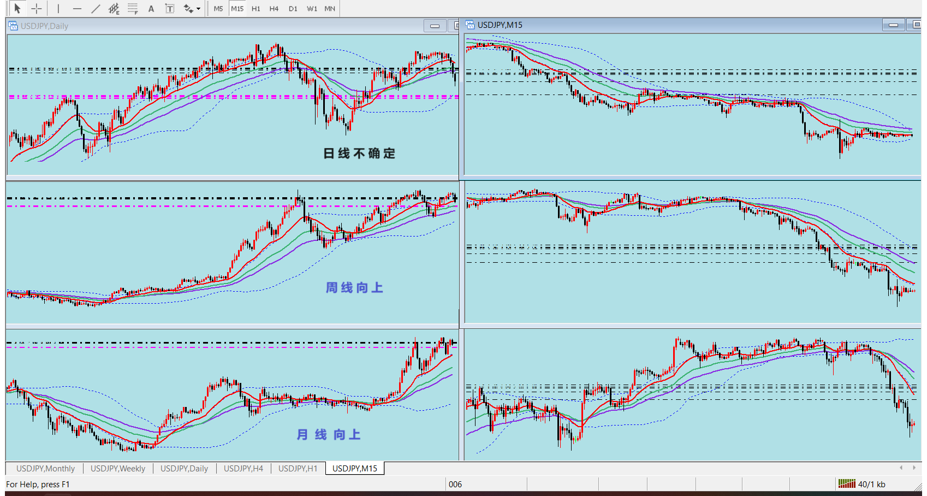
Task: Pick the trendline drawing tool
Action: [96, 8]
